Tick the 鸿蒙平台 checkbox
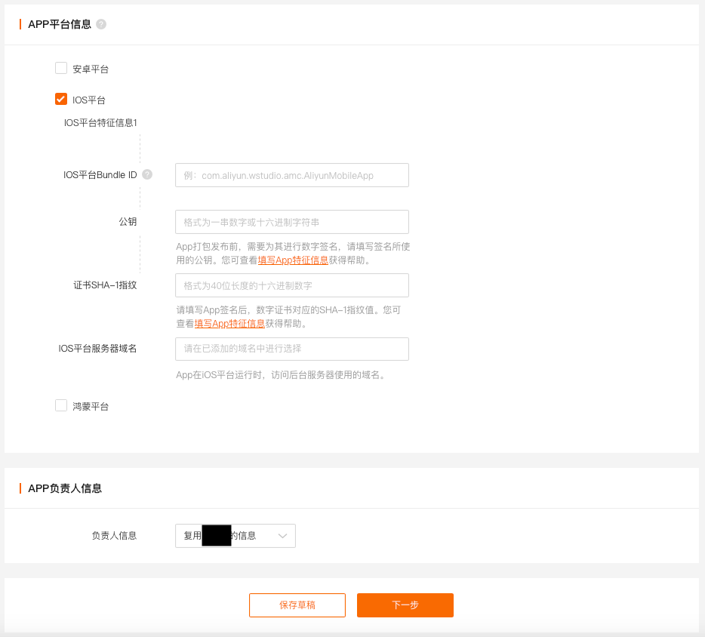Image resolution: width=705 pixels, height=637 pixels. pos(61,405)
